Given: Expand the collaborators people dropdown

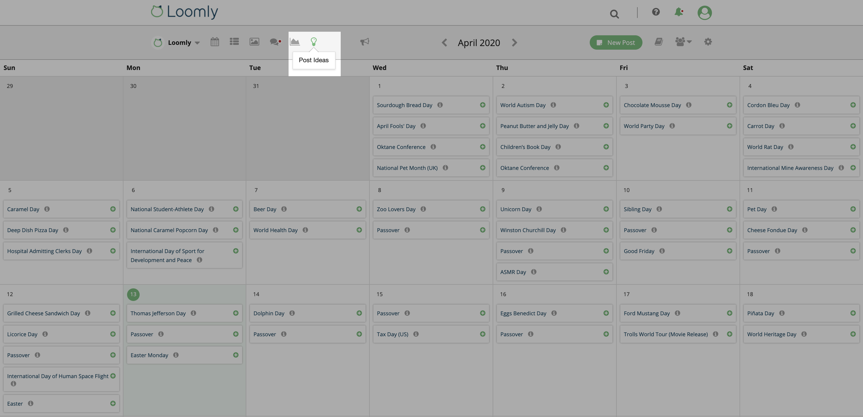Looking at the screenshot, I should [x=684, y=42].
